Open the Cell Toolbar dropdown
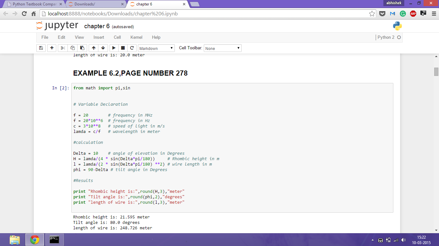The height and width of the screenshot is (246, 439). [x=222, y=48]
